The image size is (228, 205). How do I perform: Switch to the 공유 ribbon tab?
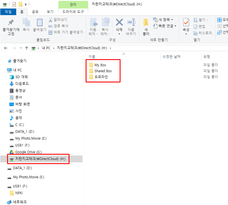(35, 12)
